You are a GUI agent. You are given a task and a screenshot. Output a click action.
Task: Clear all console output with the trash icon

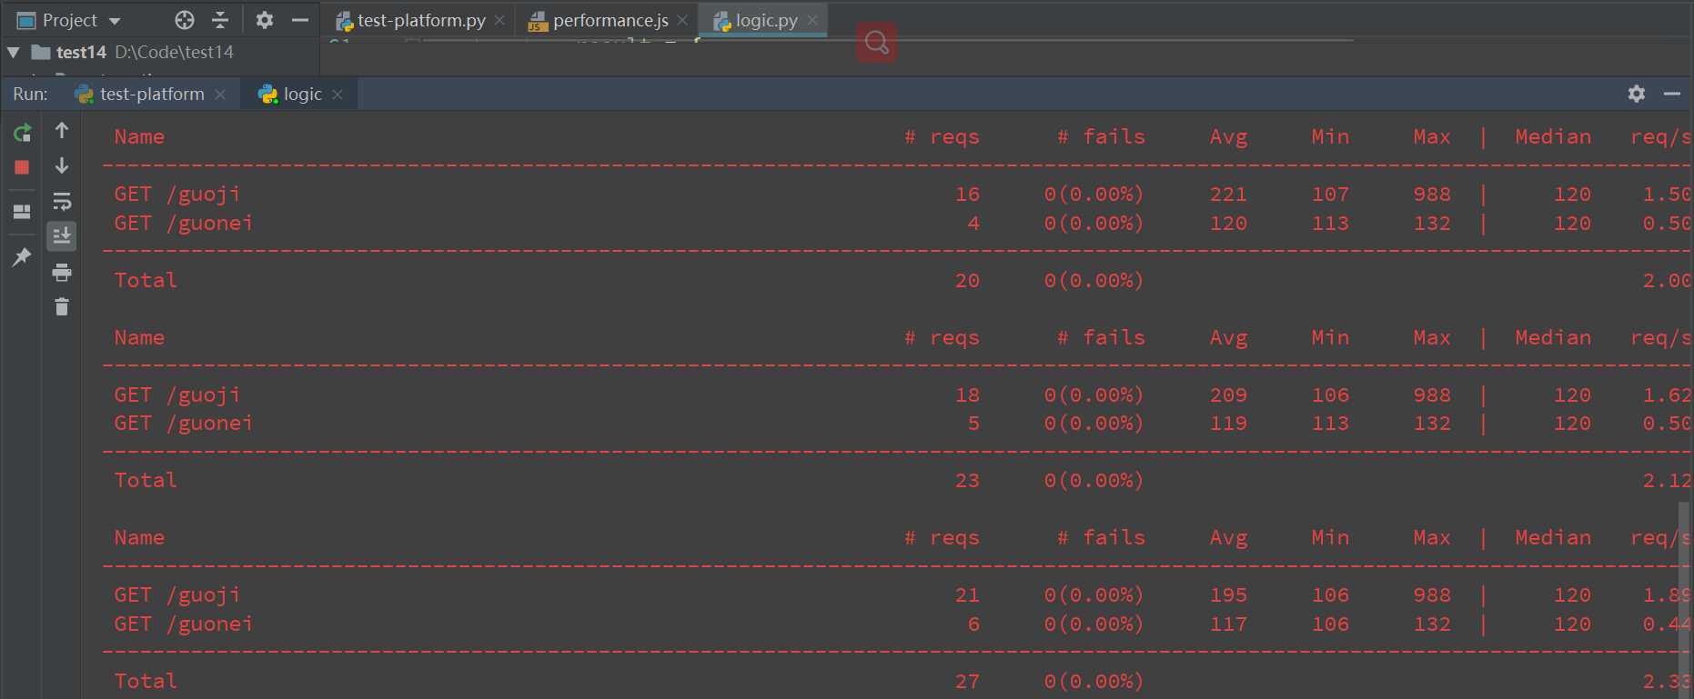click(62, 307)
